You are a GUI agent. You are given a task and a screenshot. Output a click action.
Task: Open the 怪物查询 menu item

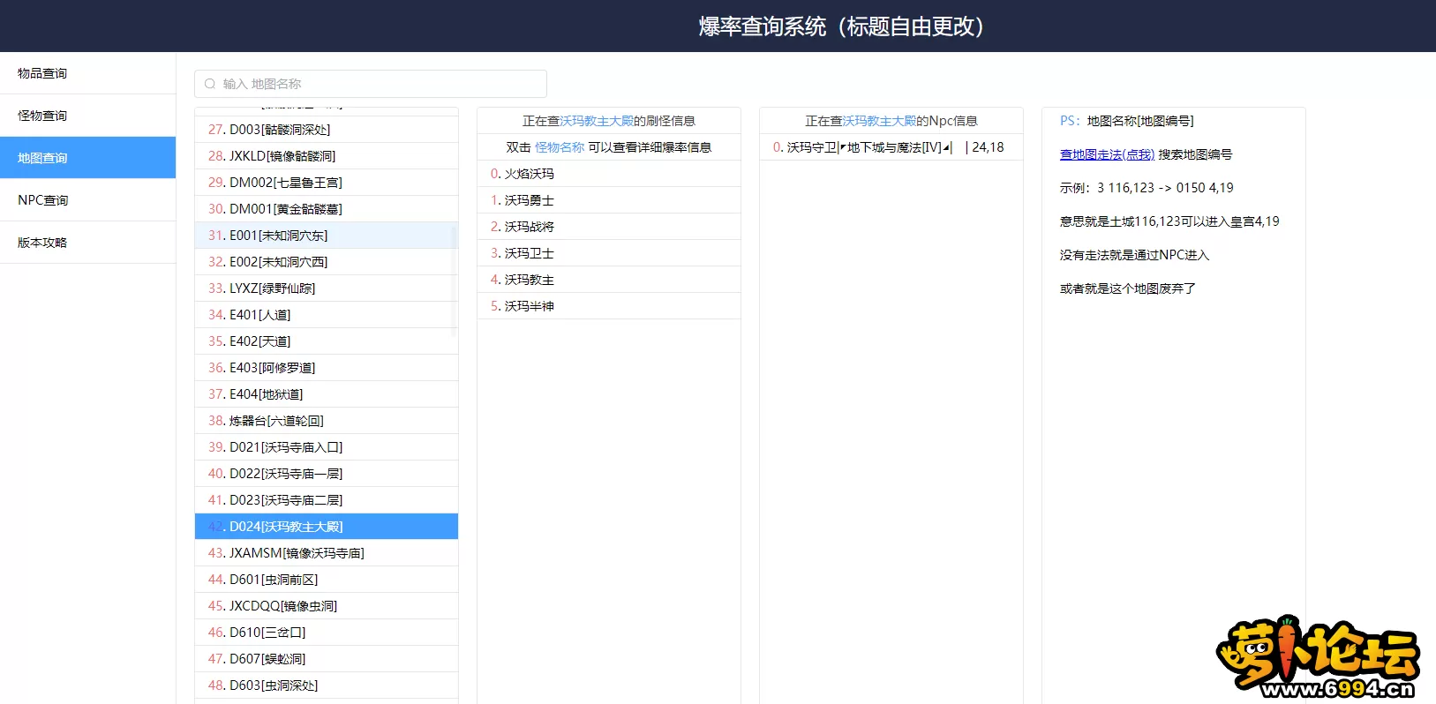88,116
